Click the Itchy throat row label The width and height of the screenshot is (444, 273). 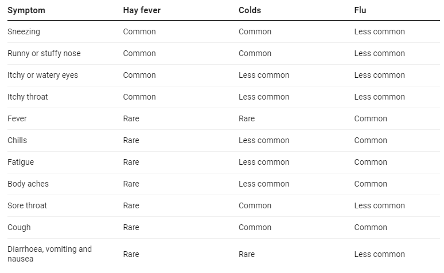[x=28, y=97]
